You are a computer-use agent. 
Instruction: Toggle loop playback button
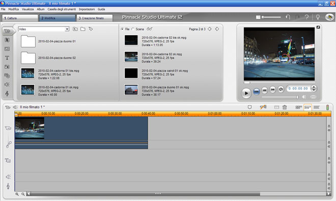[281, 89]
